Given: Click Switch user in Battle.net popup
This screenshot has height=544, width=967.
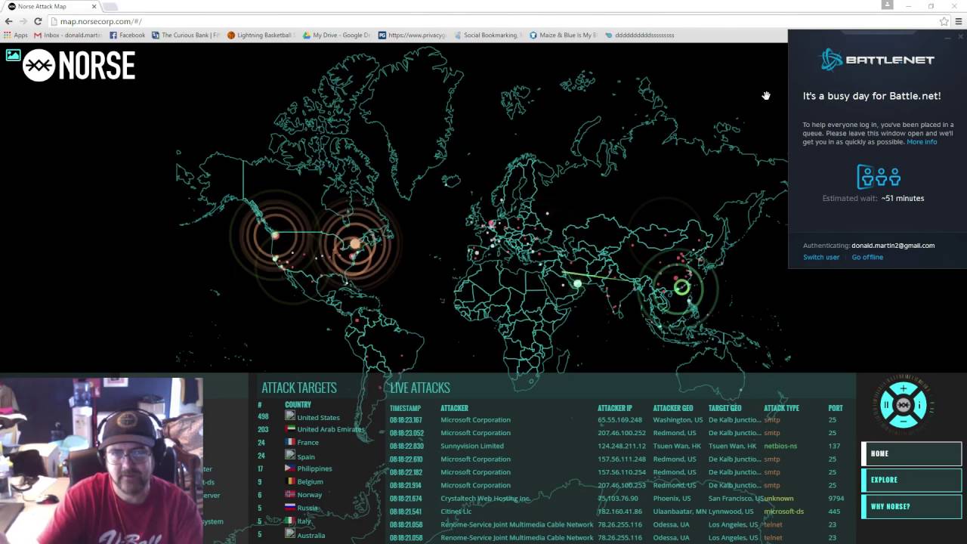Looking at the screenshot, I should [x=821, y=257].
